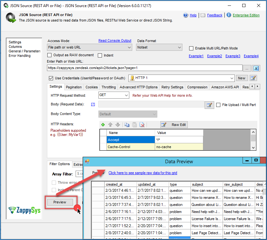The width and height of the screenshot is (267, 240).
Task: Click the move header up arrow icon
Action: click(110, 125)
